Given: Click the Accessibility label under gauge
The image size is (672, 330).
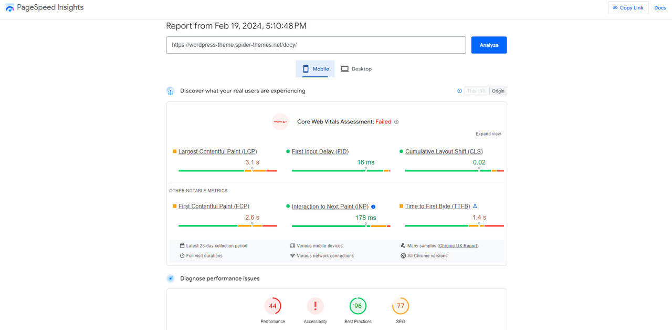Looking at the screenshot, I should (x=316, y=322).
